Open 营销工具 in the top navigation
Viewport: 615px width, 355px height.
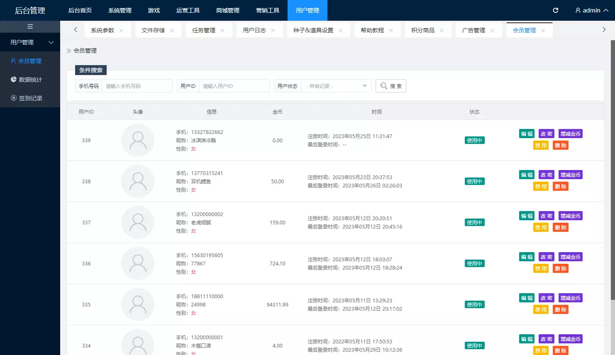coord(268,10)
